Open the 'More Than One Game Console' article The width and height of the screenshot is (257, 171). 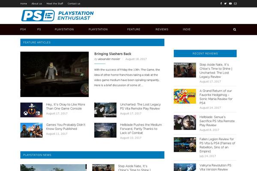point(66,106)
